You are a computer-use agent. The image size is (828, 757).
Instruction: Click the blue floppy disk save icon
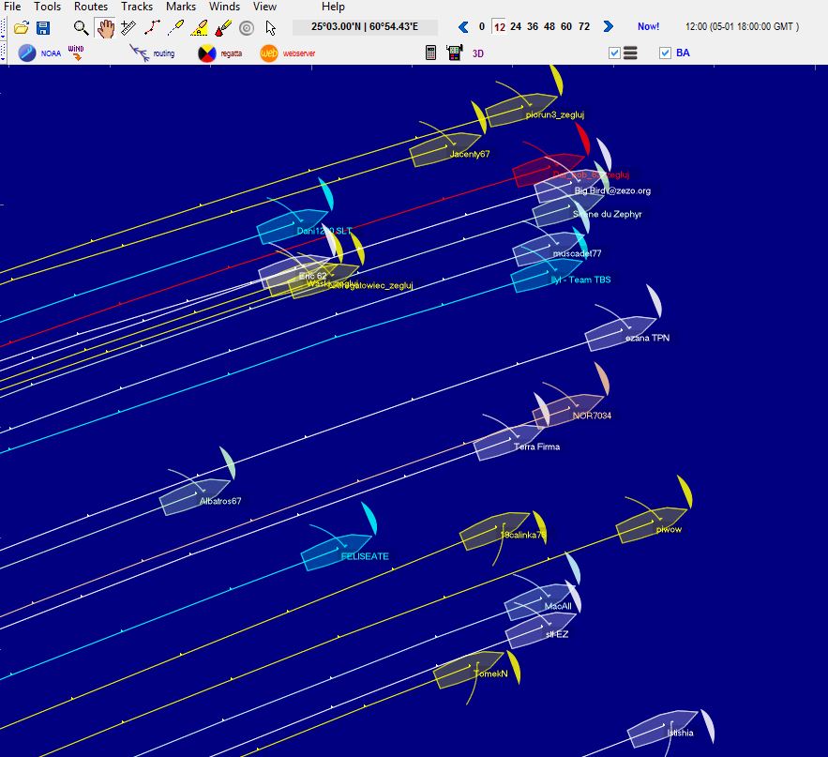[43, 28]
